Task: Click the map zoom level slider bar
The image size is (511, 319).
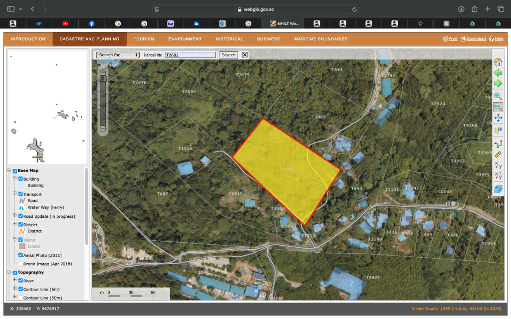Action: click(103, 100)
